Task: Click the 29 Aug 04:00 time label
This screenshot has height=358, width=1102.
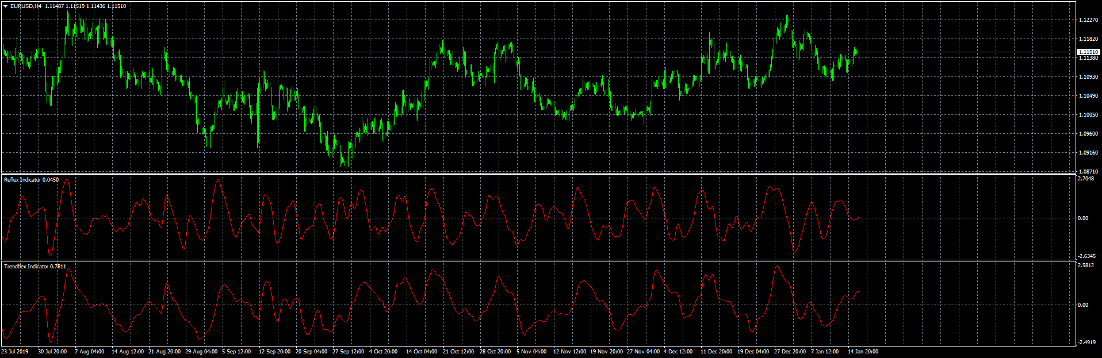Action: pos(201,352)
